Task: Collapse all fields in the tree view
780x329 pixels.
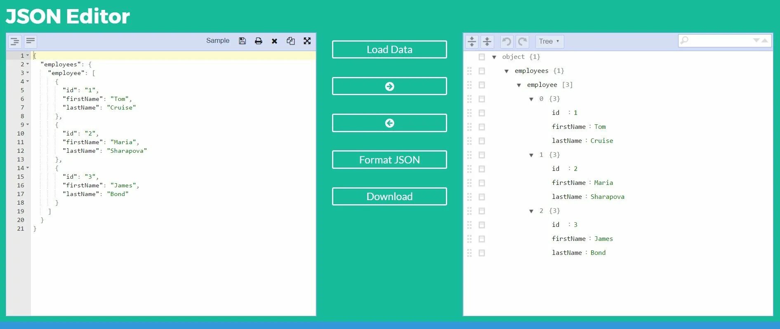Action: pos(487,41)
